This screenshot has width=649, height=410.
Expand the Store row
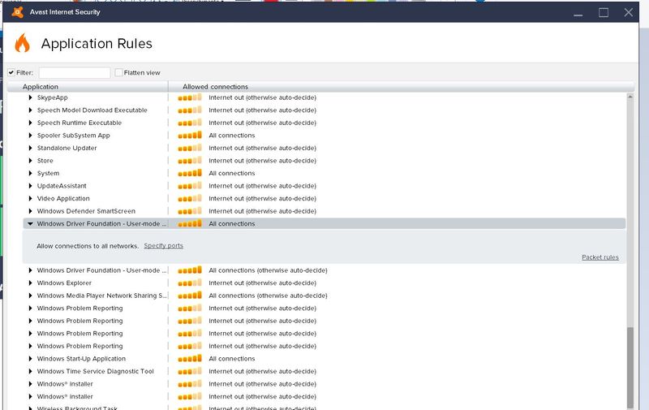(30, 161)
